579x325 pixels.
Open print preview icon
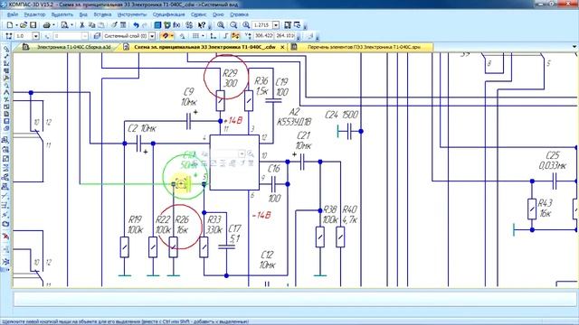tap(64, 25)
